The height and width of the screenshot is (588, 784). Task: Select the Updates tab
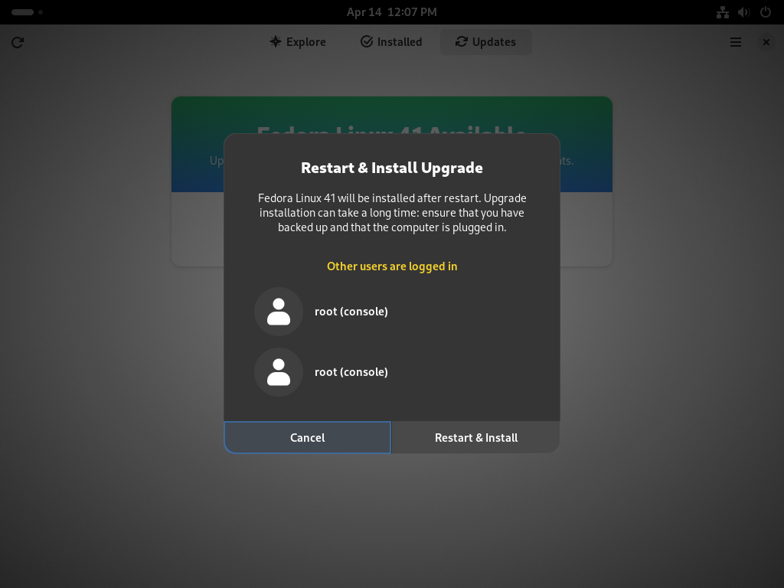[485, 42]
